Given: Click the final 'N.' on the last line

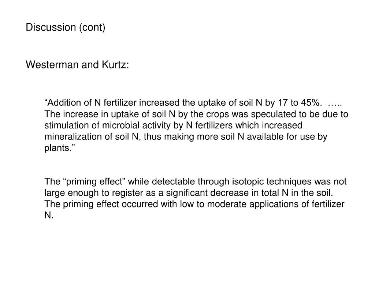Looking at the screenshot, I should point(49,215).
